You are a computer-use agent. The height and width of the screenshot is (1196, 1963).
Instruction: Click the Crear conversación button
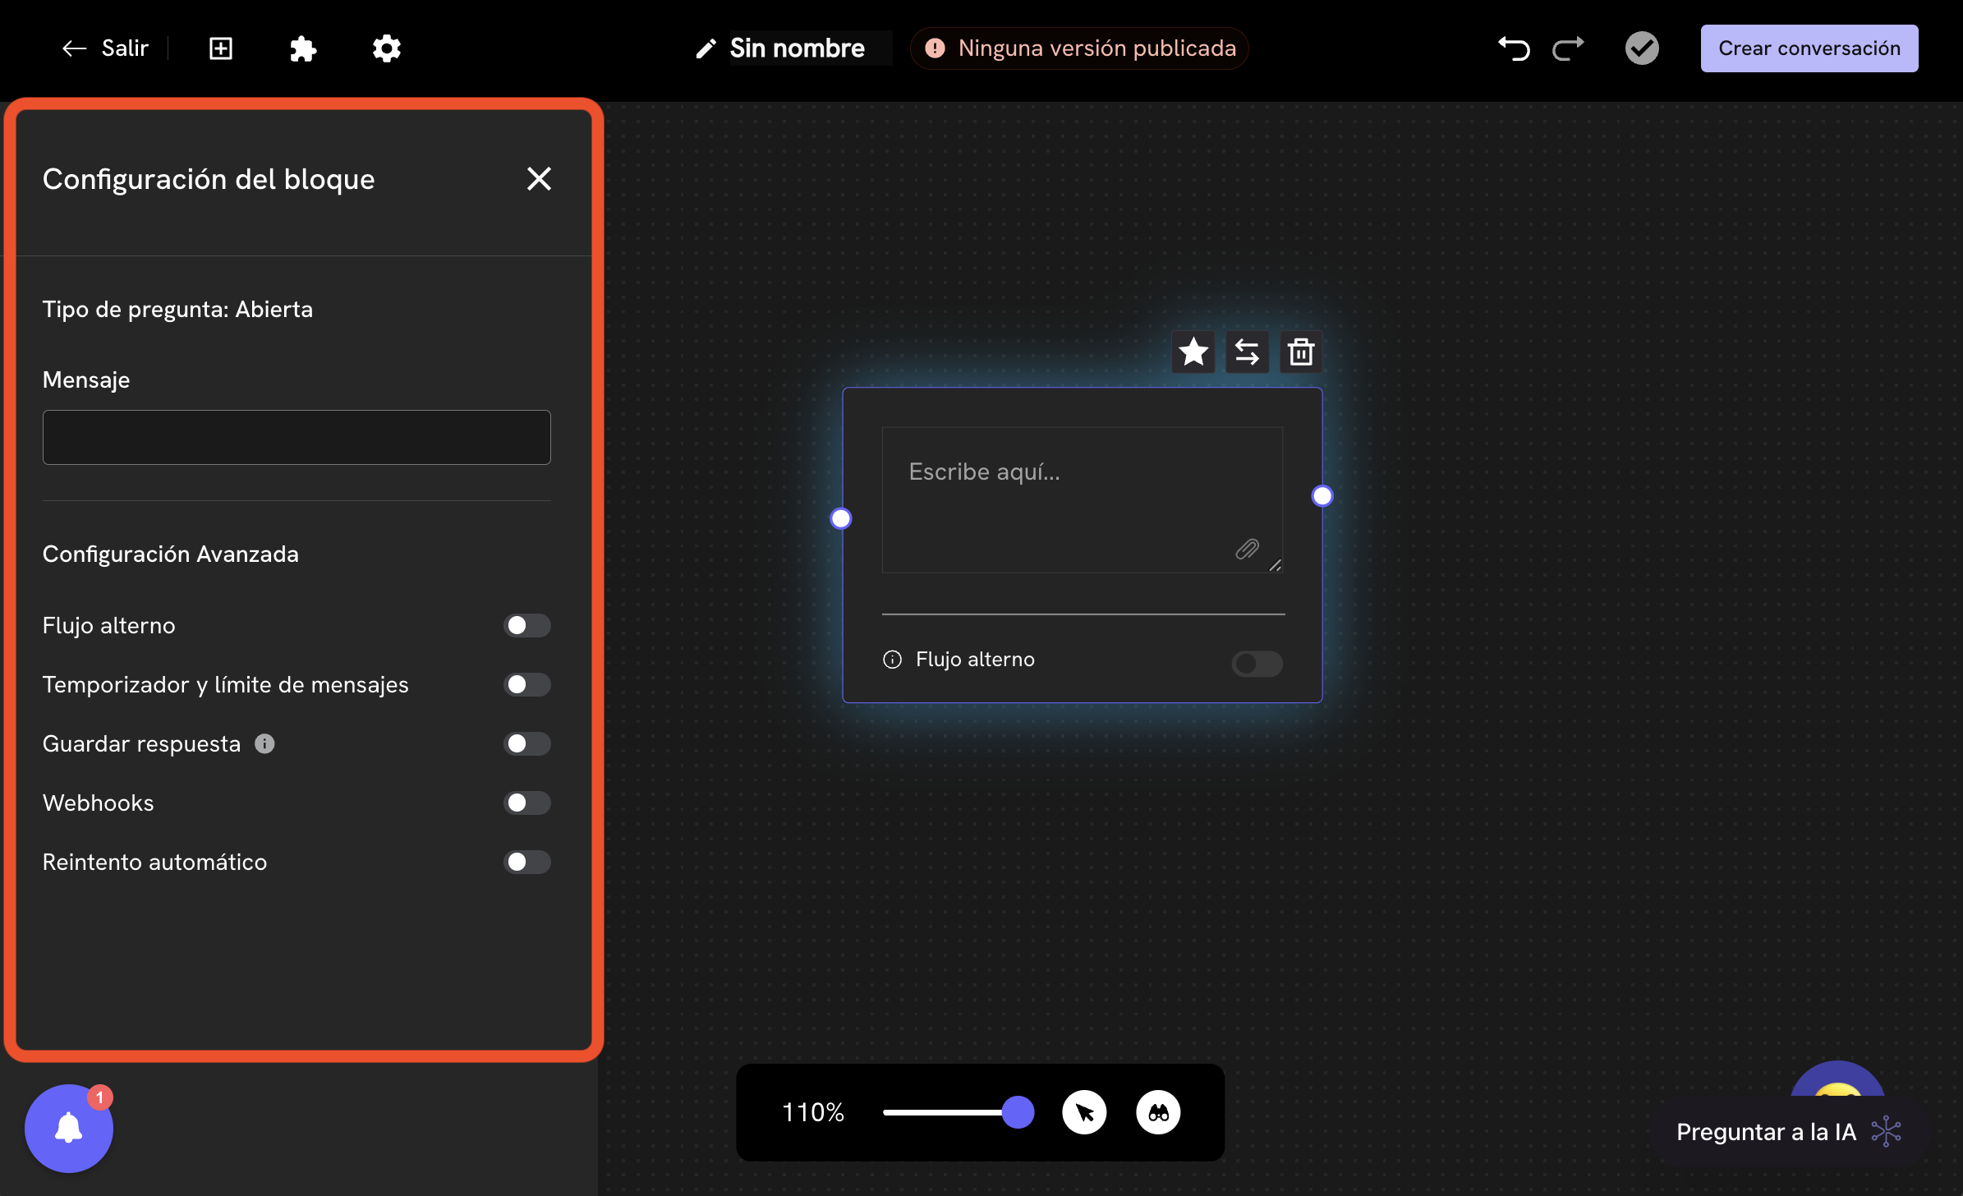click(1809, 48)
